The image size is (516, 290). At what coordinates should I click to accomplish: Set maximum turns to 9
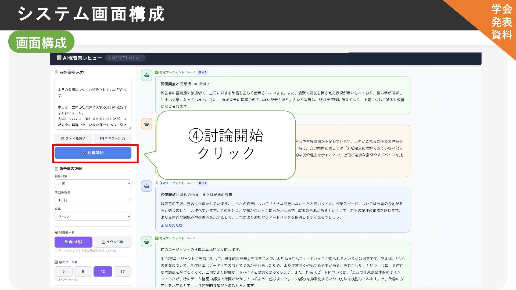point(83,271)
